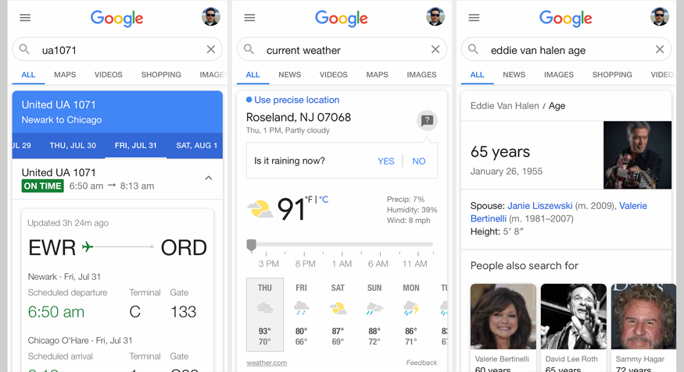The width and height of the screenshot is (684, 372).
Task: Open hamburger menu in ua1071 search panel
Action: click(25, 18)
